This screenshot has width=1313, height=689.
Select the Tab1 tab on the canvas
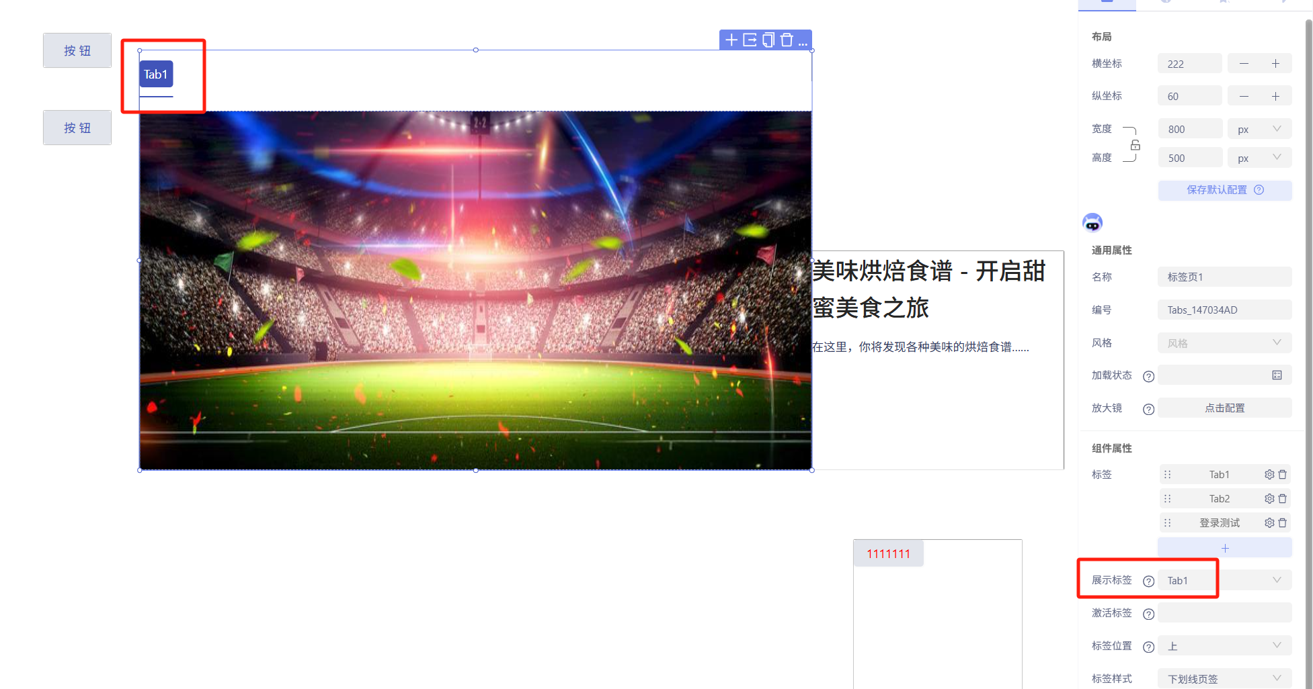(156, 74)
